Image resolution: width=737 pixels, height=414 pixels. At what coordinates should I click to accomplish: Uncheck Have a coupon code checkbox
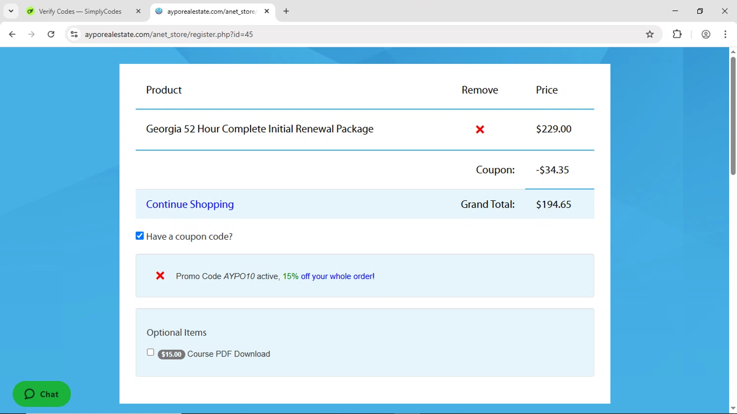(140, 236)
